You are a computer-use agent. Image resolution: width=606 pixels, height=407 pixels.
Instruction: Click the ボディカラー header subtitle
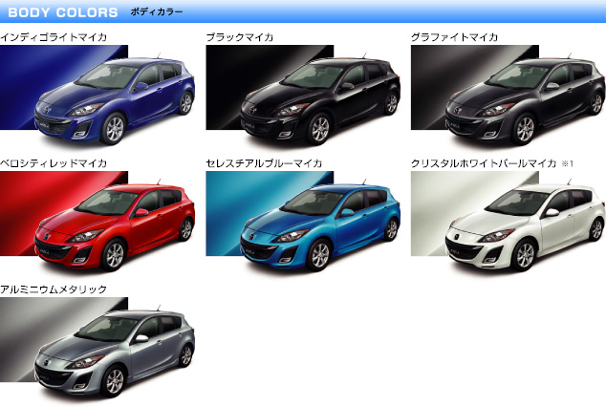coord(149,13)
